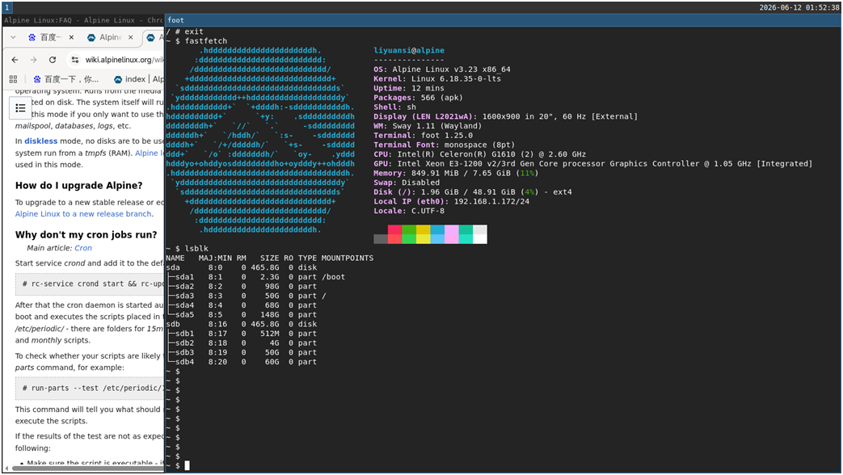Go back with the browser back arrow

pos(15,60)
